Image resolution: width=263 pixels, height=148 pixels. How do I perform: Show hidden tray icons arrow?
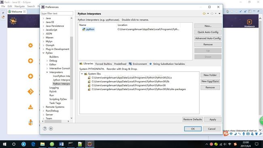click(207, 144)
